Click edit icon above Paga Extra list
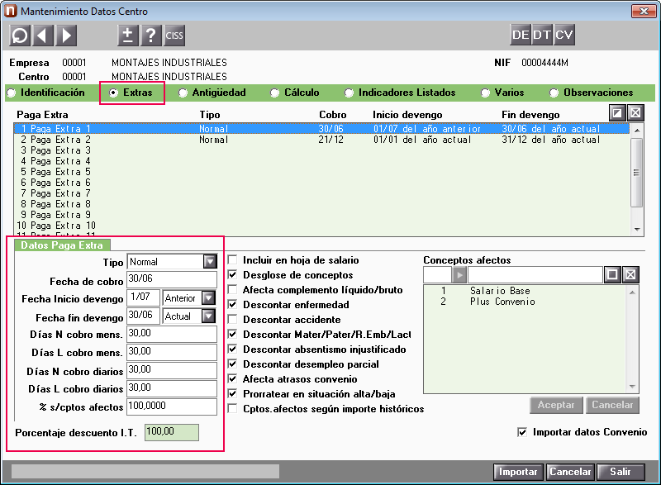 (x=617, y=113)
